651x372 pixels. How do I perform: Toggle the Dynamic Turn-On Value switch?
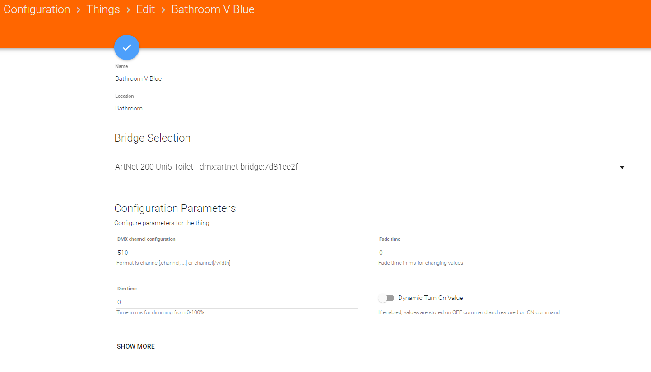pyautogui.click(x=386, y=298)
